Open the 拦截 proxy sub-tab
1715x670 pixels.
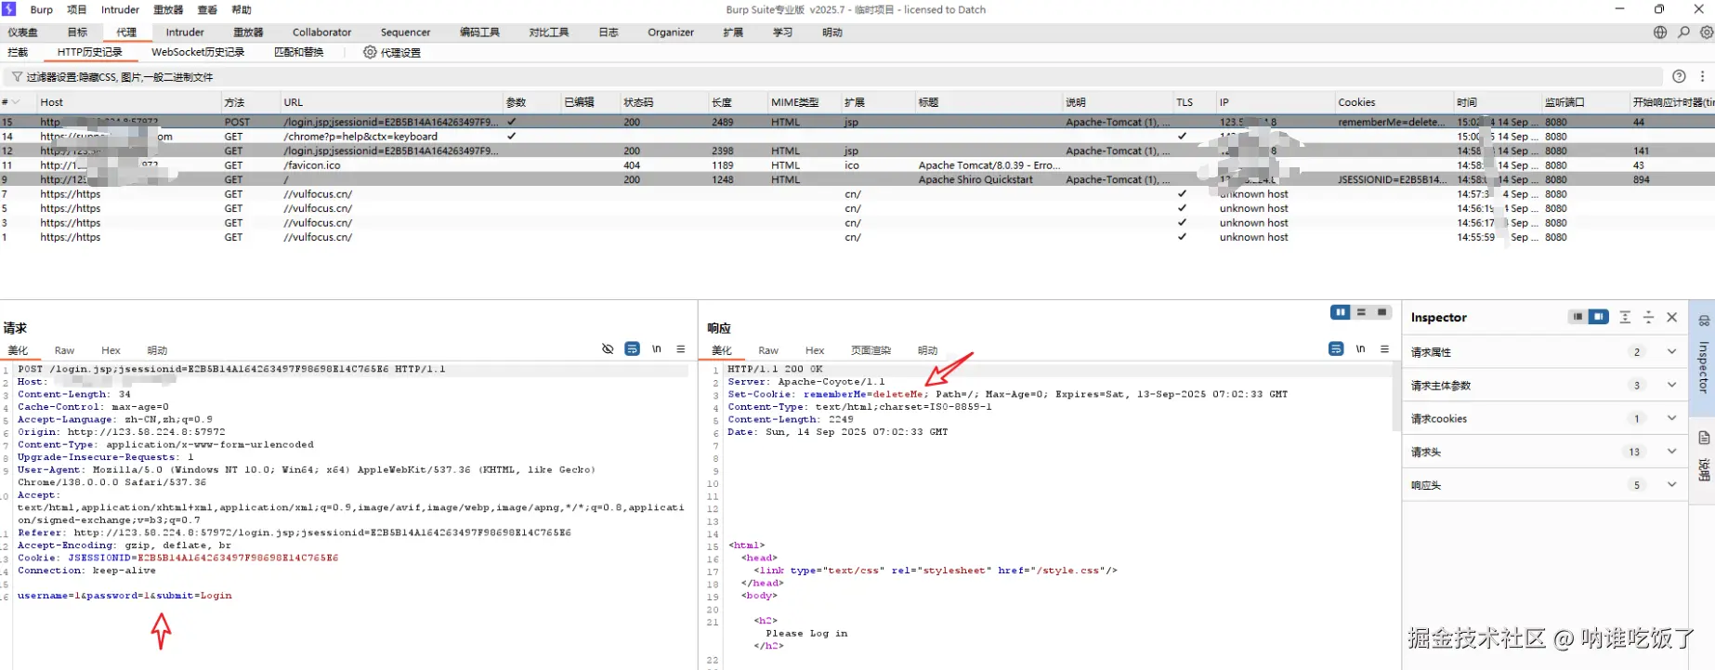pyautogui.click(x=18, y=52)
